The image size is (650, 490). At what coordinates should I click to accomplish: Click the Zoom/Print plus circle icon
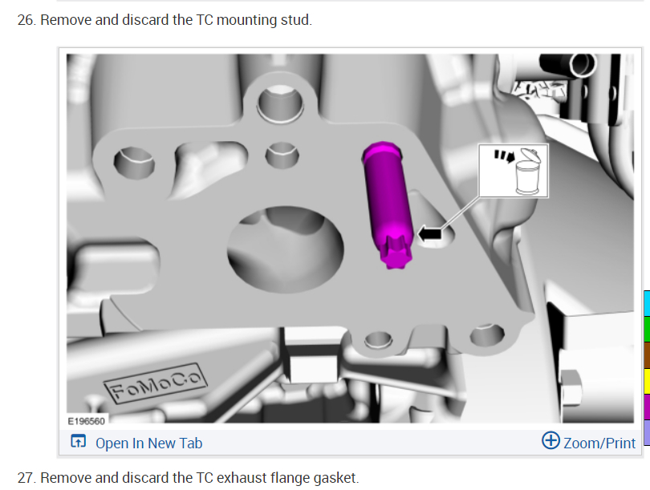550,440
